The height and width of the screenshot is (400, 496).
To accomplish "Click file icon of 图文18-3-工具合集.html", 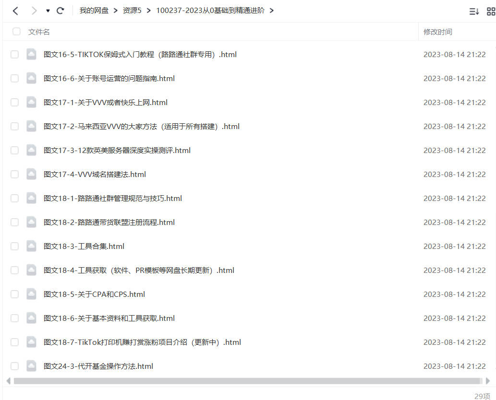I will (x=31, y=247).
